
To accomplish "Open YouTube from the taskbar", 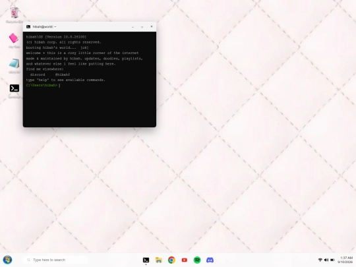I will (x=185, y=260).
